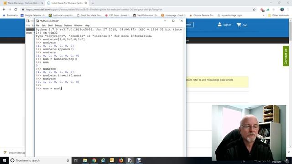Open the Chrome profile avatar
The image size is (292, 164).
coord(282,10)
